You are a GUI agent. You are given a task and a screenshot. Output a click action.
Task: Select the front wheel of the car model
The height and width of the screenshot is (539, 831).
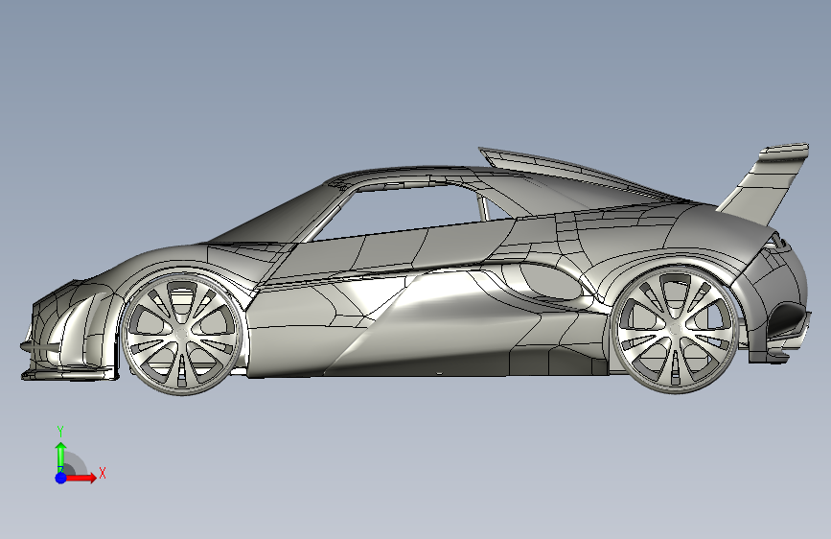pos(181,334)
